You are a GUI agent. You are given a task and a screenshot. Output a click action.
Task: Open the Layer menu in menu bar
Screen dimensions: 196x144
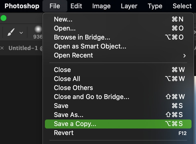[129, 6]
